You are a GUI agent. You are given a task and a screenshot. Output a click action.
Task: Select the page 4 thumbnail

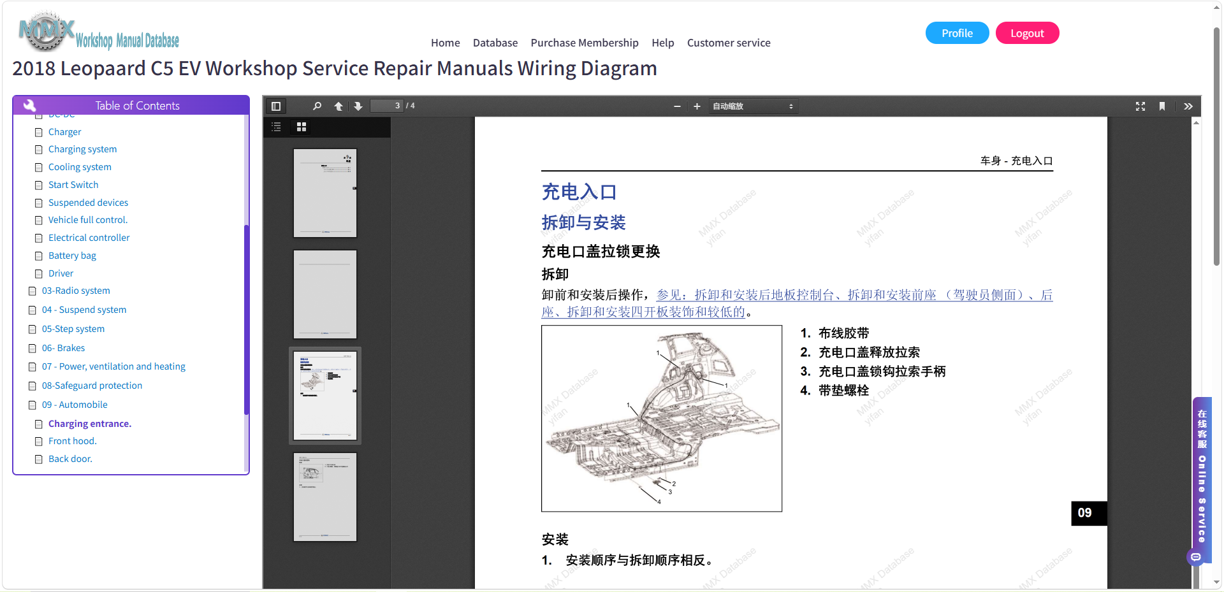coord(325,497)
